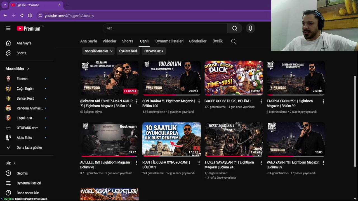Switch to Shorts channel tab

click(128, 41)
